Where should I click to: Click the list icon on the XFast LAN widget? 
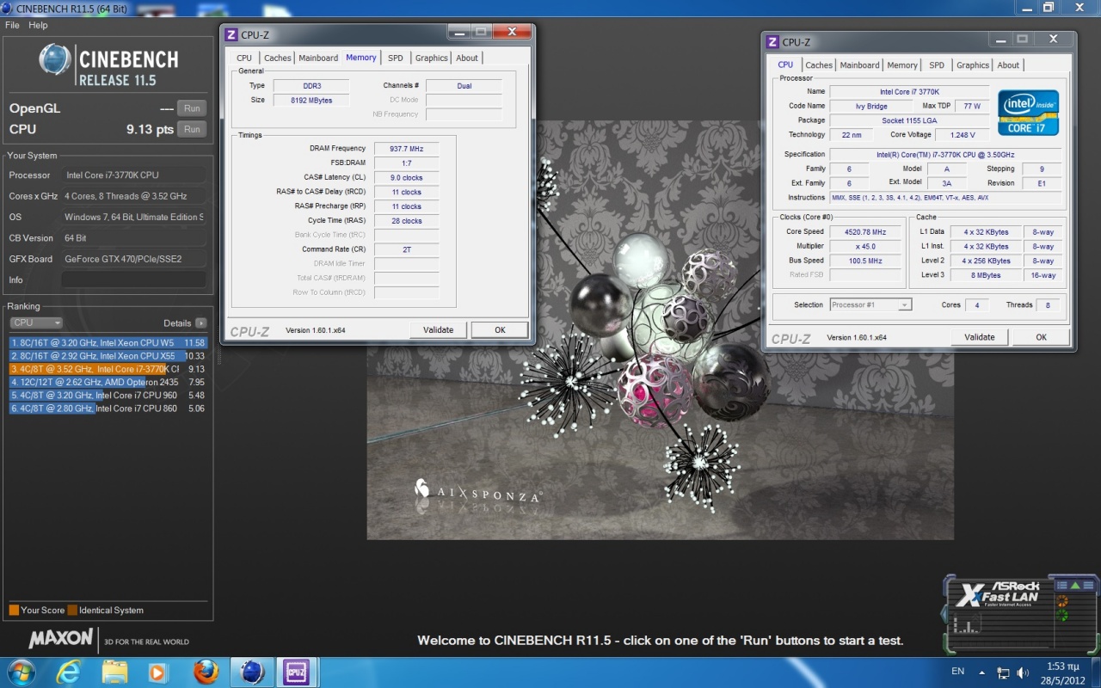click(1061, 586)
